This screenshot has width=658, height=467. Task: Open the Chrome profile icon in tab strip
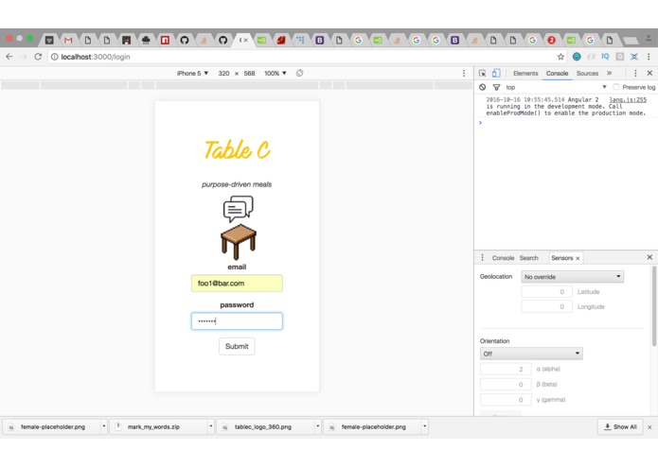click(649, 39)
